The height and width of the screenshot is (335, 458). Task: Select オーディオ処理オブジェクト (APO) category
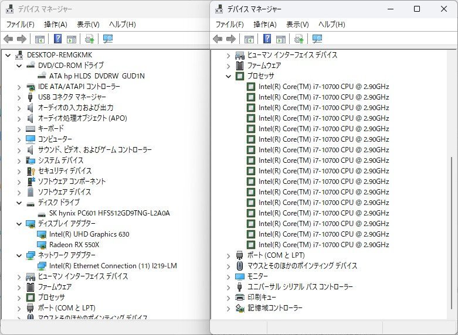[83, 118]
